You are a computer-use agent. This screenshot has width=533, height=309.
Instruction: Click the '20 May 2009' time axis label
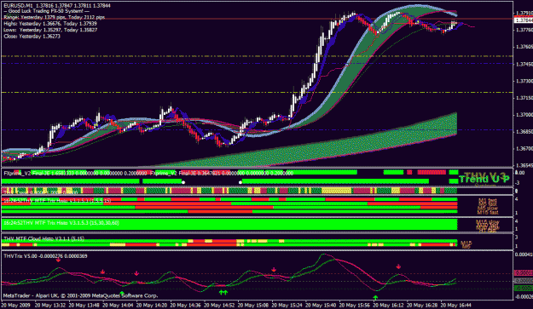click(15, 305)
